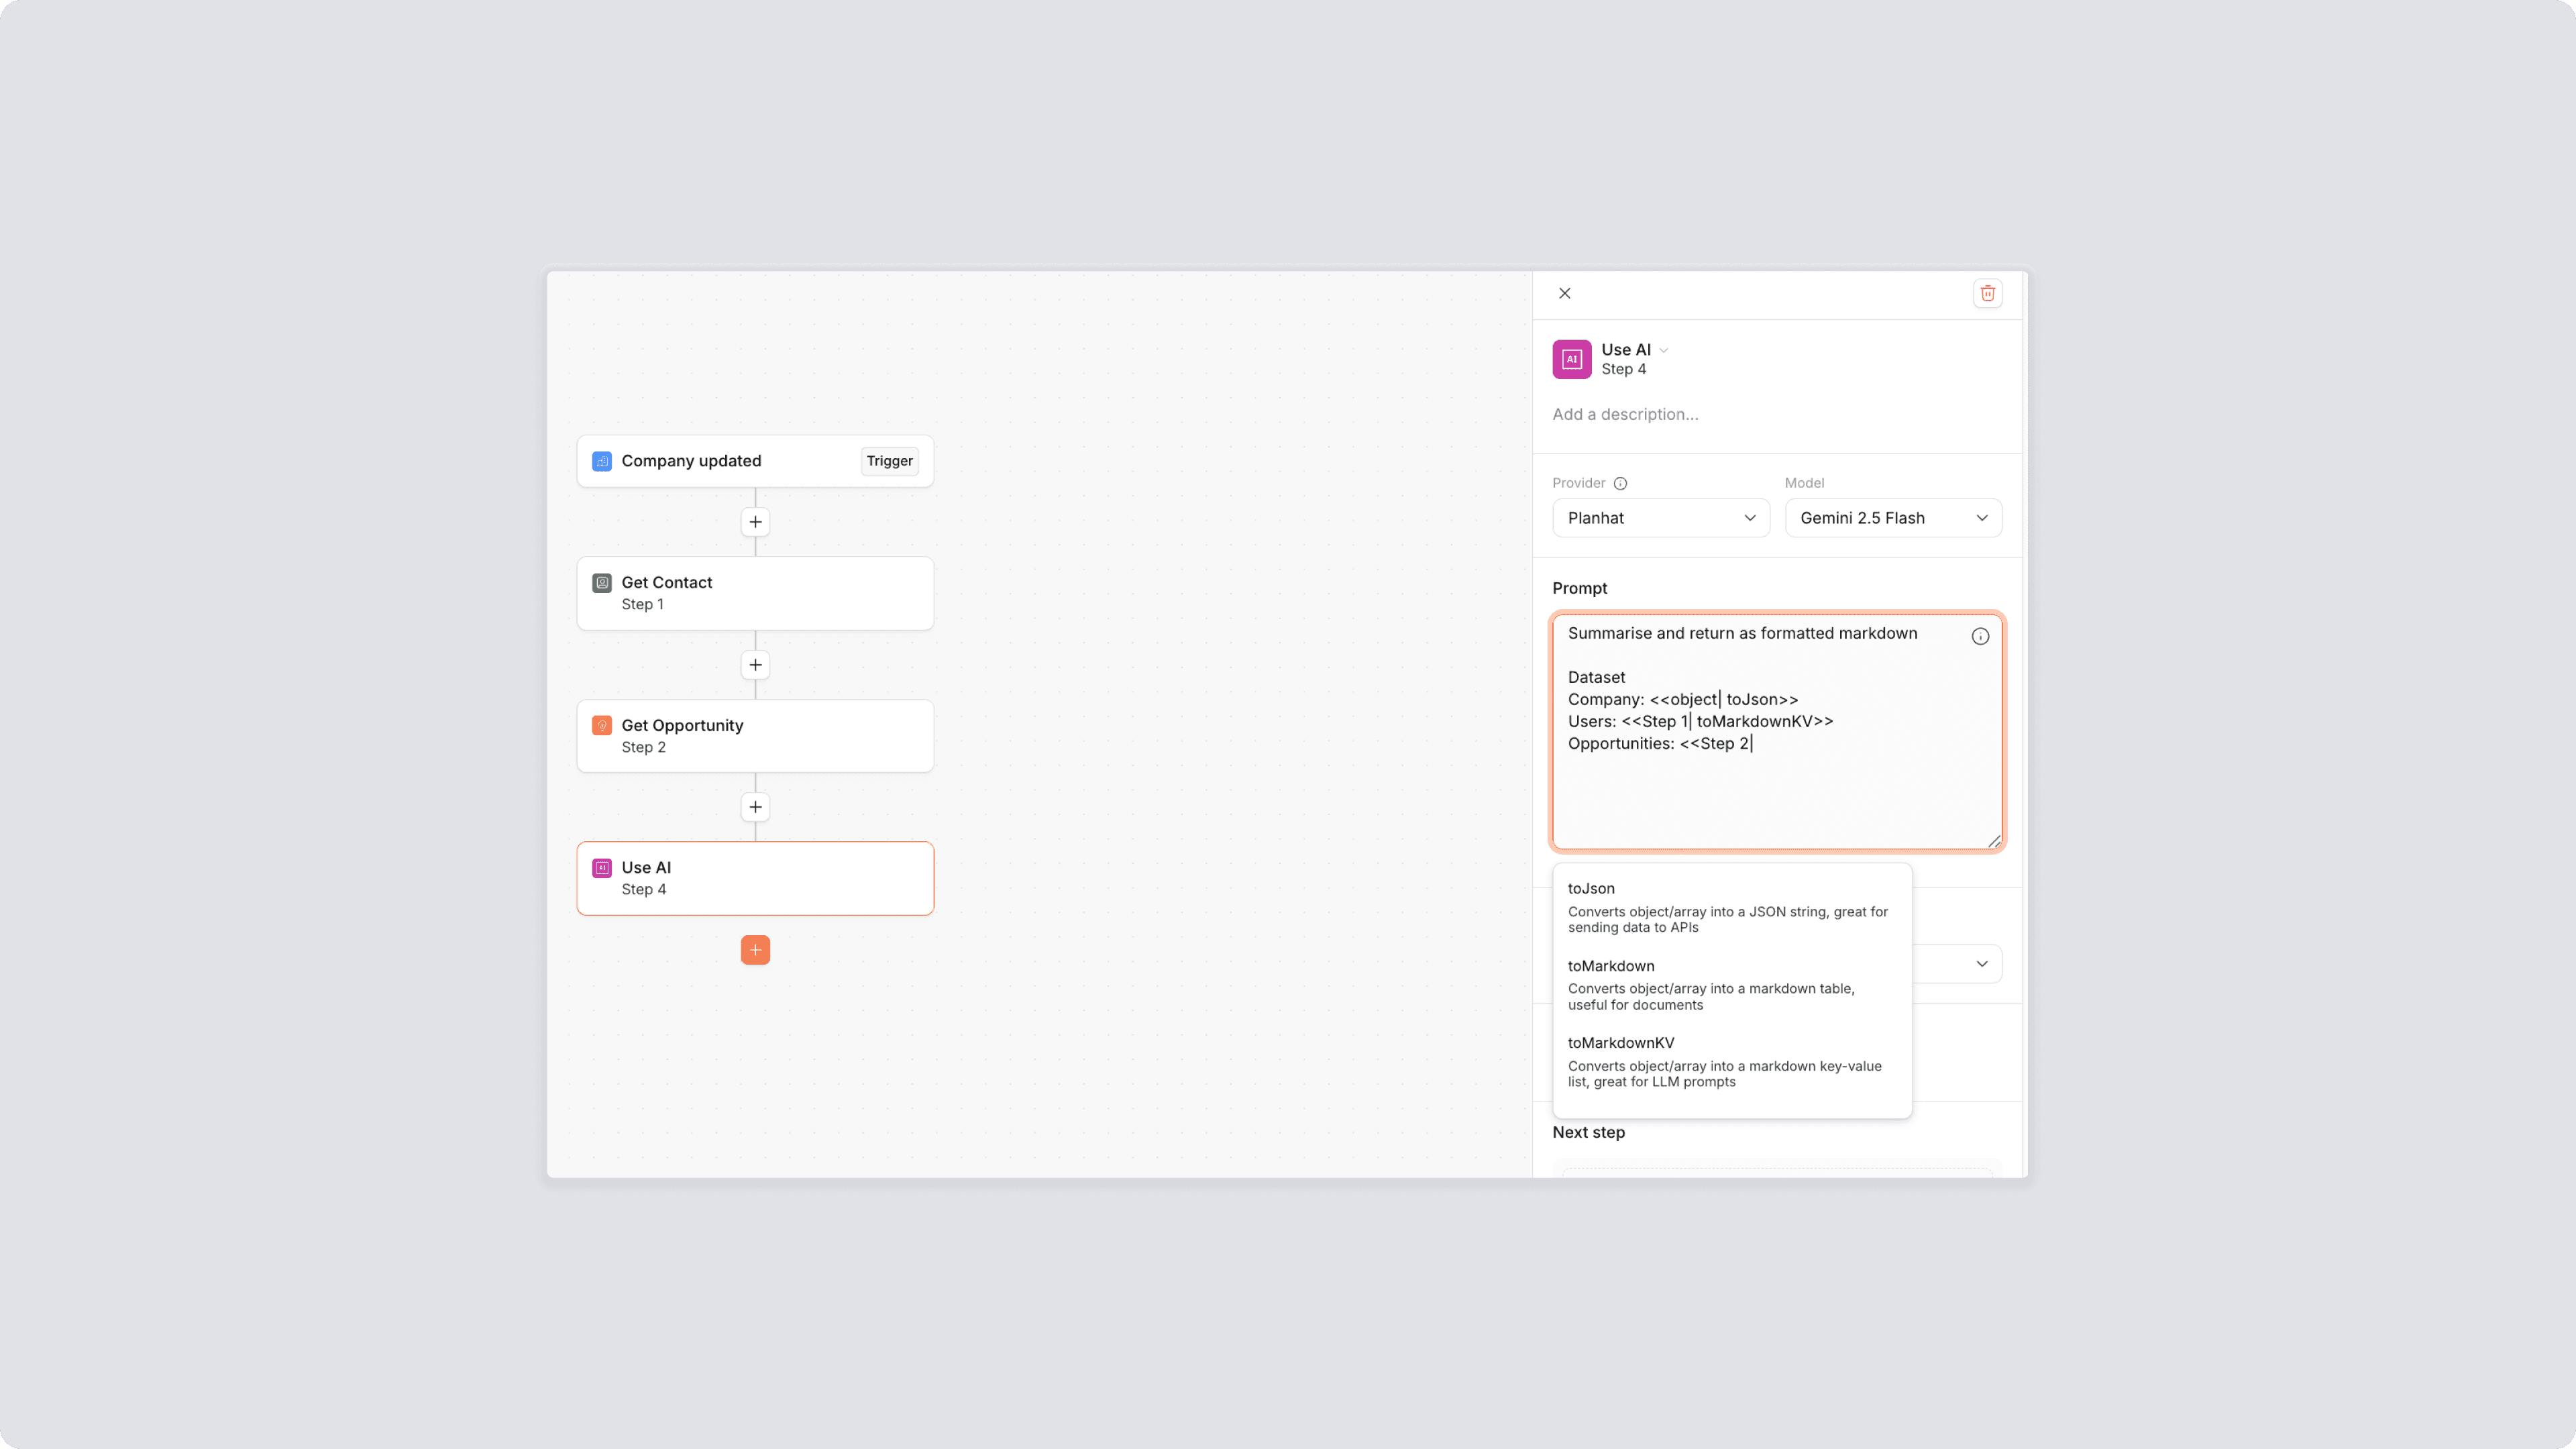
Task: Close the step configuration panel
Action: pos(1564,293)
